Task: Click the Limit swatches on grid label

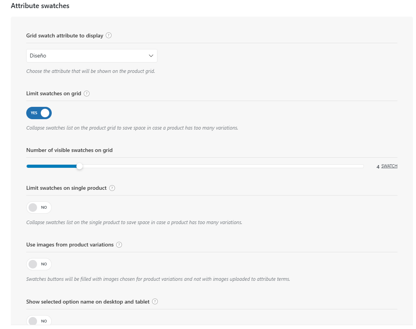Action: pos(54,94)
